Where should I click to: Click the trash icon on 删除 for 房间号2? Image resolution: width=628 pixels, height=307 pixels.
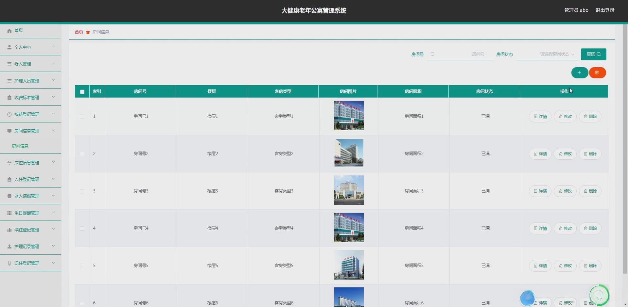click(x=585, y=153)
